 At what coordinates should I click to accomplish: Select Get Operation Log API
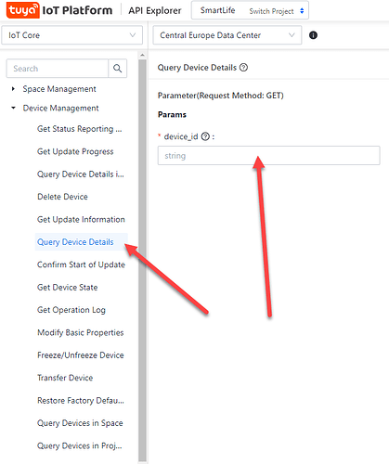click(x=71, y=310)
